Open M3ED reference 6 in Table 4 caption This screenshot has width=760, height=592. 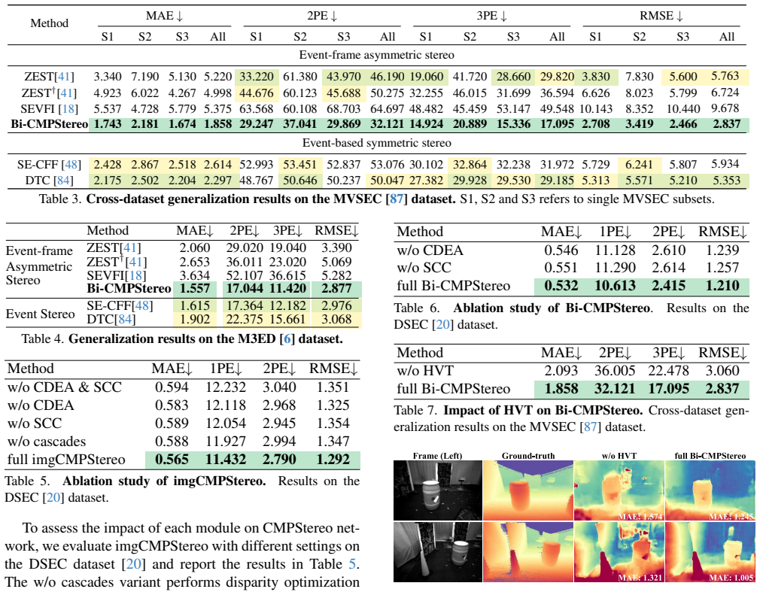click(x=287, y=339)
